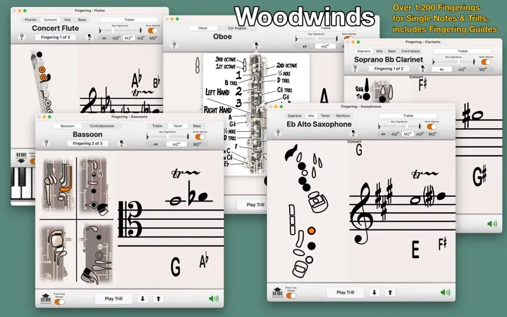Click Play Trill in the Bassoons window

113,299
